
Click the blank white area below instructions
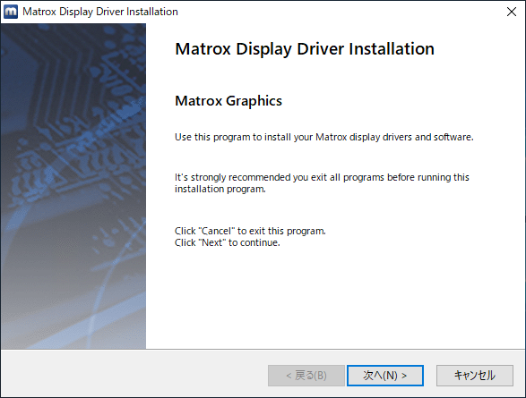[x=335, y=298]
